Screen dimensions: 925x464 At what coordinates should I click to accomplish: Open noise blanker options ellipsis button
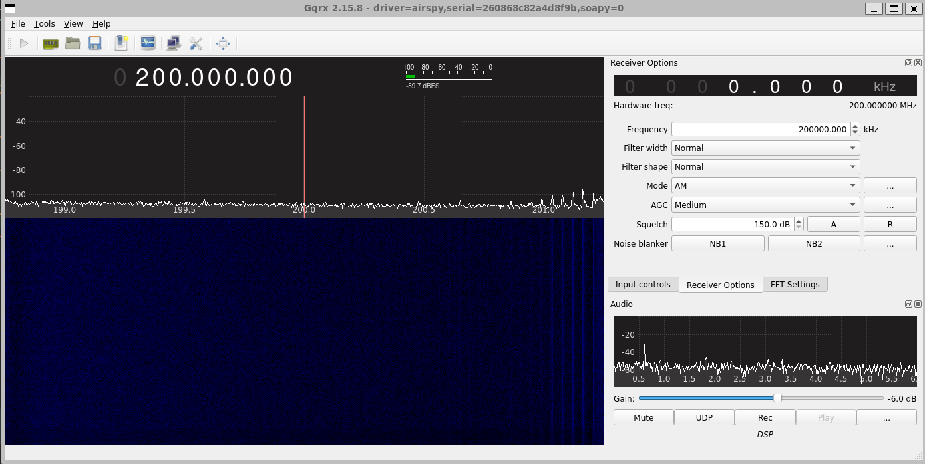click(x=890, y=243)
